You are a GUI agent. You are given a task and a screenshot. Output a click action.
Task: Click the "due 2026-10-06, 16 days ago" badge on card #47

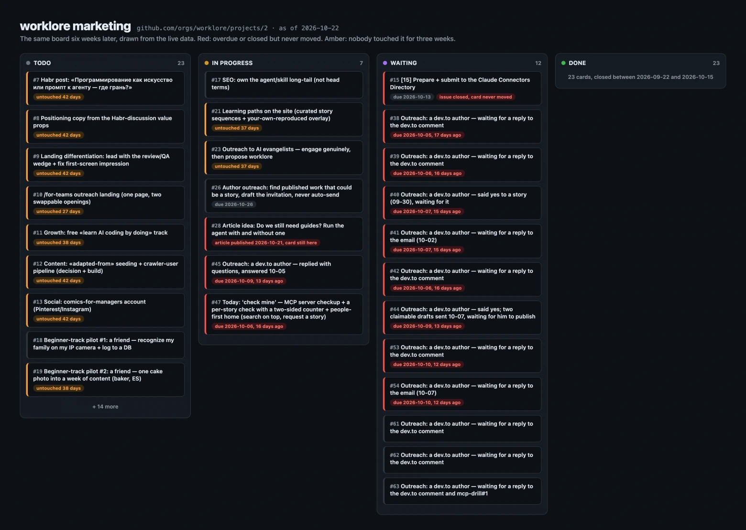click(x=249, y=326)
